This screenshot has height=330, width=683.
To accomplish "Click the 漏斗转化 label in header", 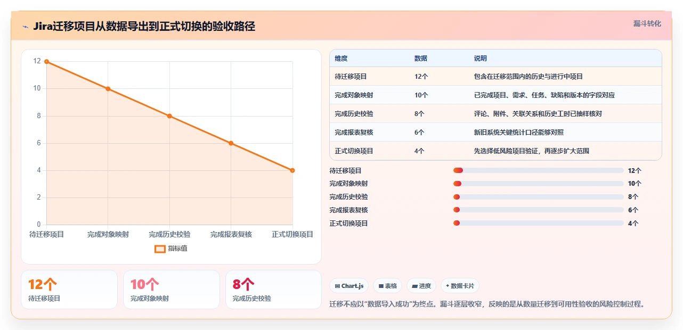I will click(647, 23).
